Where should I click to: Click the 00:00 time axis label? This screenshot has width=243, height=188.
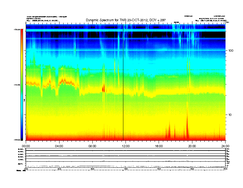(x=26, y=146)
